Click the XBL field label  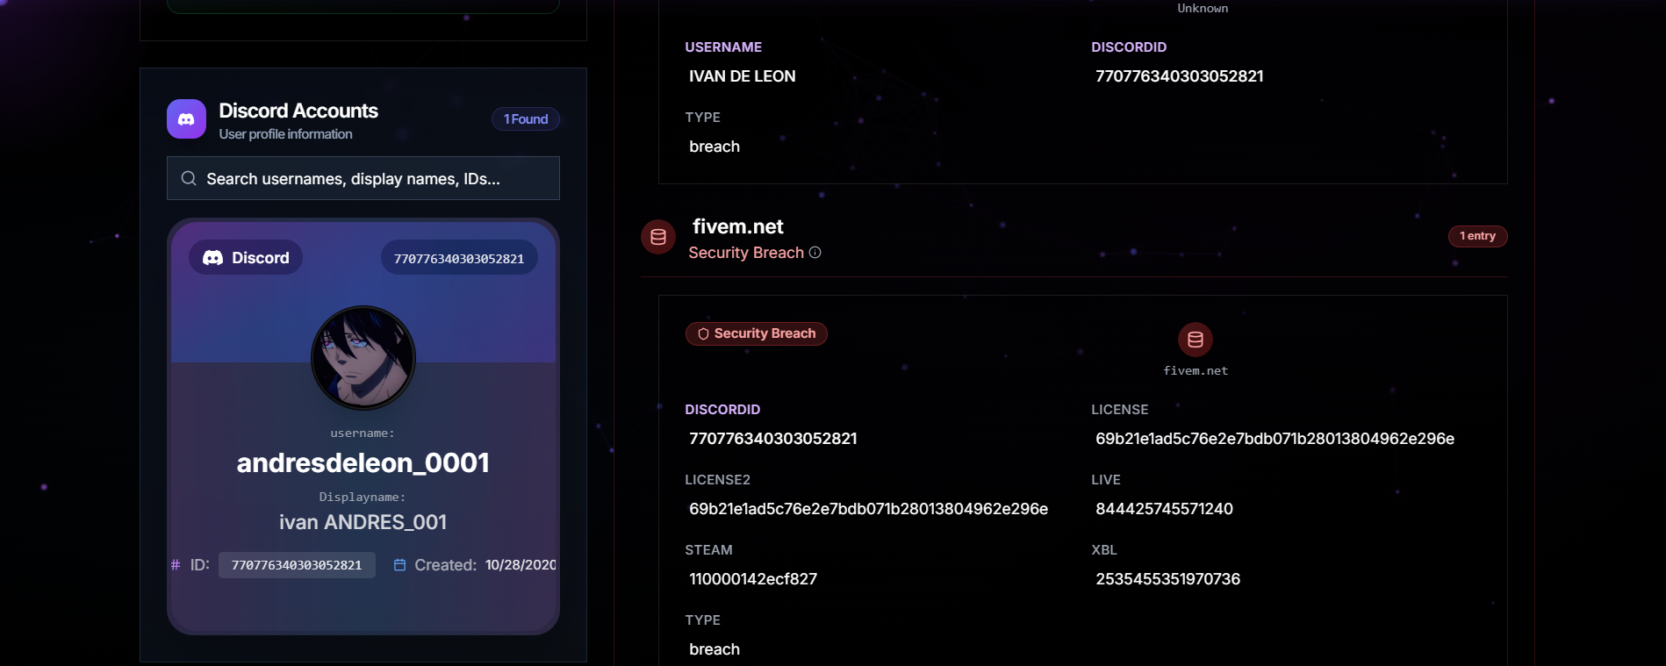[x=1104, y=550]
